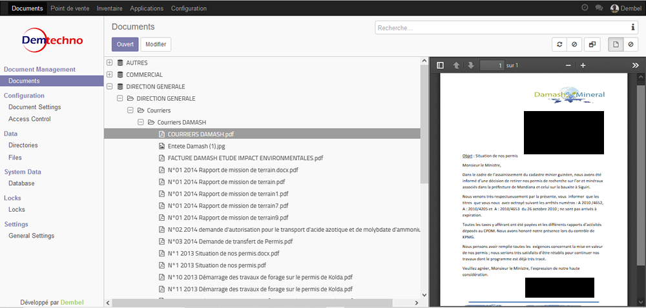Click the overlapping-squares icon button
646x308 pixels.
[592, 45]
